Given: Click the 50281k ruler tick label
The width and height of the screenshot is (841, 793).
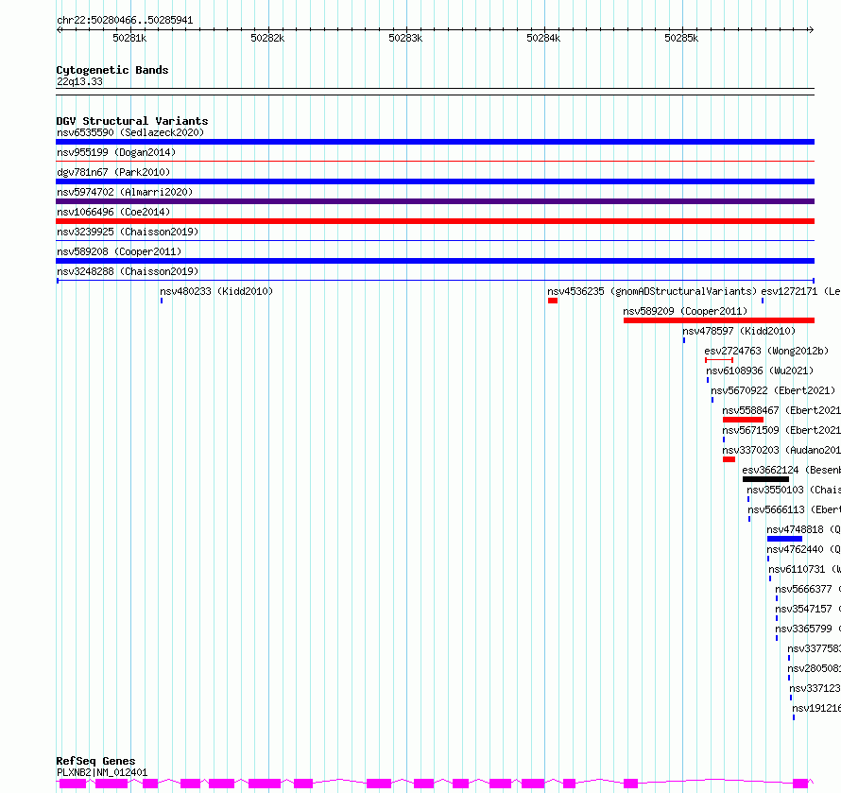Looking at the screenshot, I should pos(129,38).
